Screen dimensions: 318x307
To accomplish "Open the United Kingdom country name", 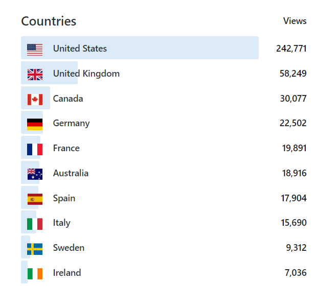I will (86, 74).
